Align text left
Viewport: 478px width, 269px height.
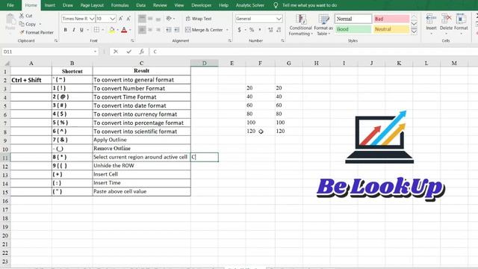(142, 30)
